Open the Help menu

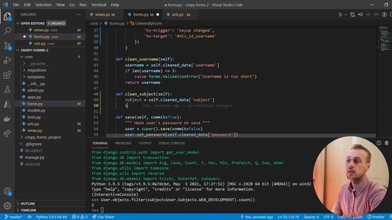tap(115, 5)
